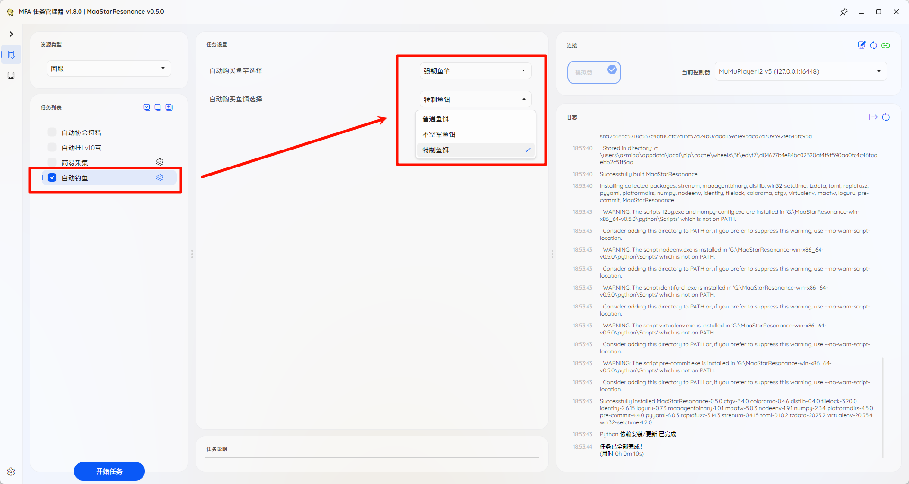Click the green link connection icon
This screenshot has width=909, height=484.
point(885,45)
